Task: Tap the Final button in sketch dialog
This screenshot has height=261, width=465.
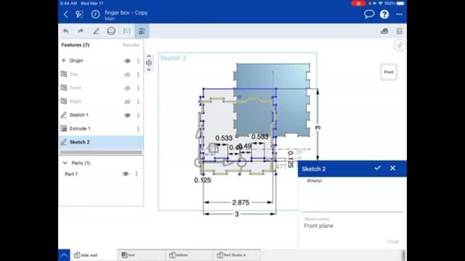Action: coord(393,241)
